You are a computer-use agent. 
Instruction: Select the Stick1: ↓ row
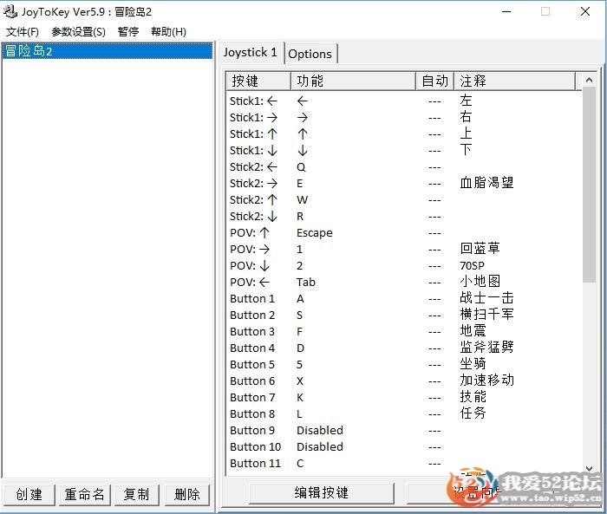[404, 150]
